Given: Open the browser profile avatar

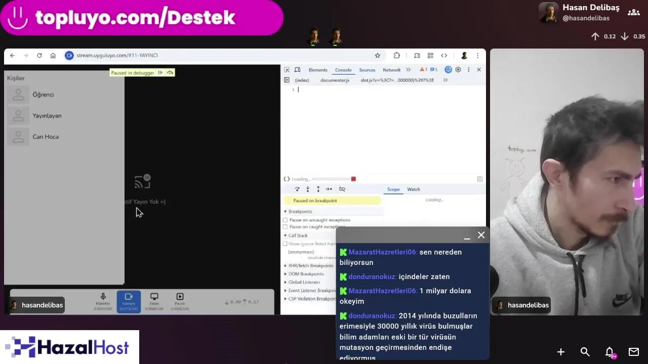Looking at the screenshot, I should pyautogui.click(x=464, y=56).
